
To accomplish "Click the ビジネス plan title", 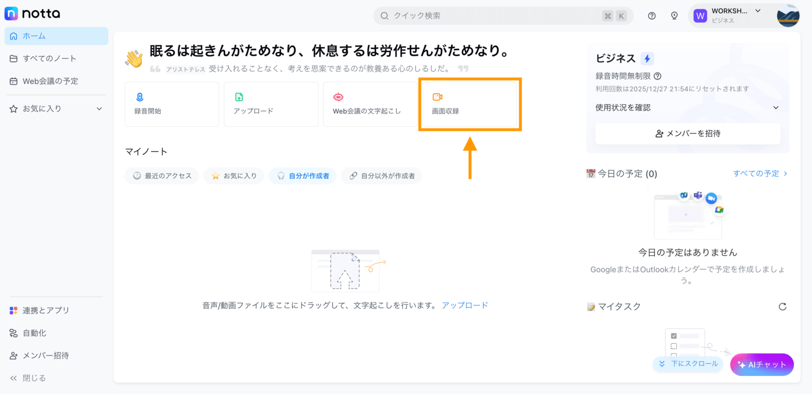I will [615, 58].
